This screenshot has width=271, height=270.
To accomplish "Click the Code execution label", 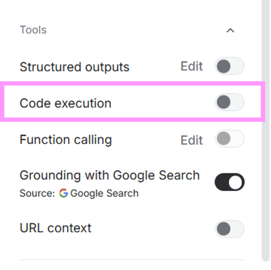I will 65,103.
